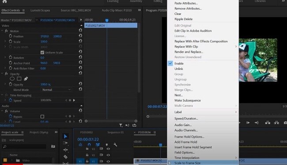Select the Track Select Forward tool
This screenshot has height=165, width=287.
[65, 143]
